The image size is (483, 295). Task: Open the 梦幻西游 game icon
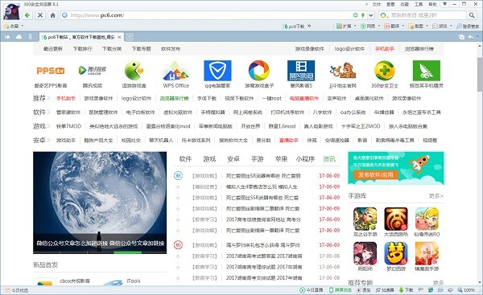[396, 253]
